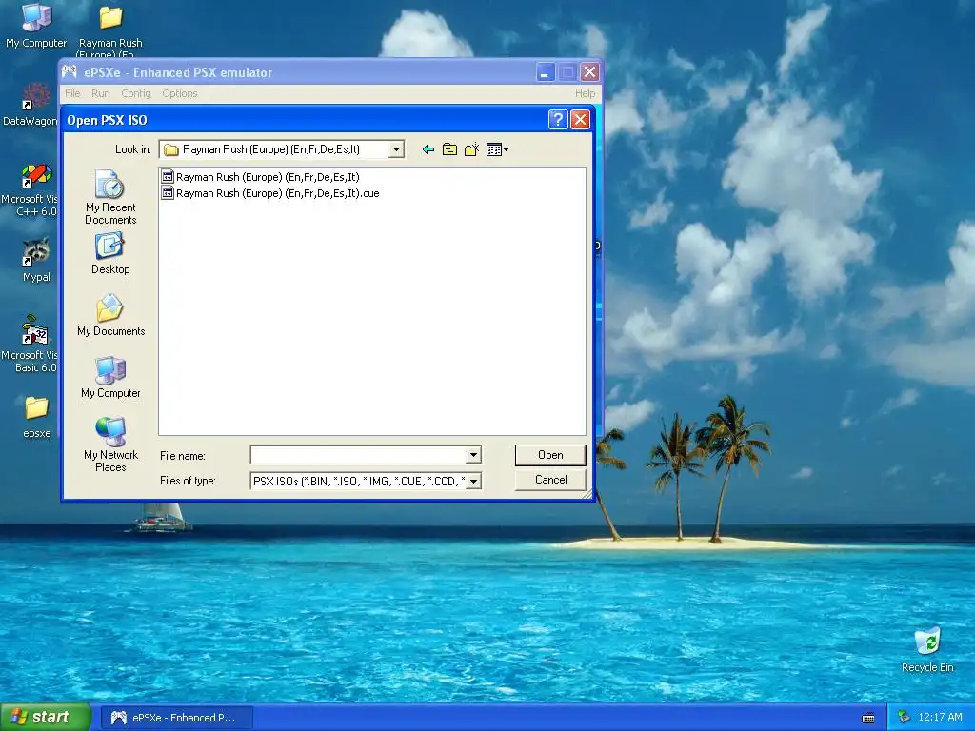Select the Microsoft Visual C++ 6.0 shortcut
The width and height of the screenshot is (975, 731).
pyautogui.click(x=30, y=190)
